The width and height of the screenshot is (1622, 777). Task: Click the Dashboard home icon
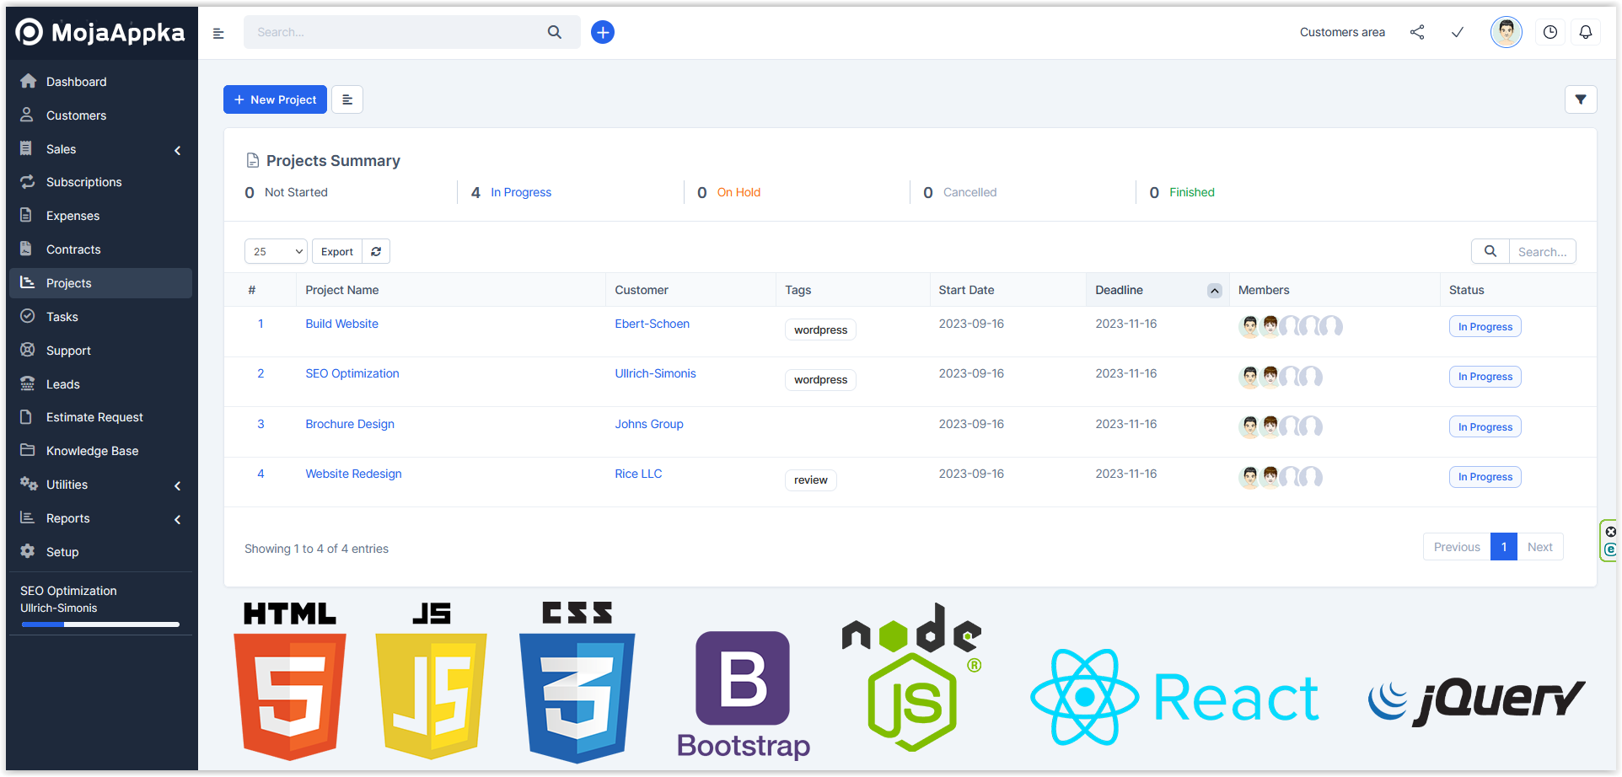tap(28, 81)
